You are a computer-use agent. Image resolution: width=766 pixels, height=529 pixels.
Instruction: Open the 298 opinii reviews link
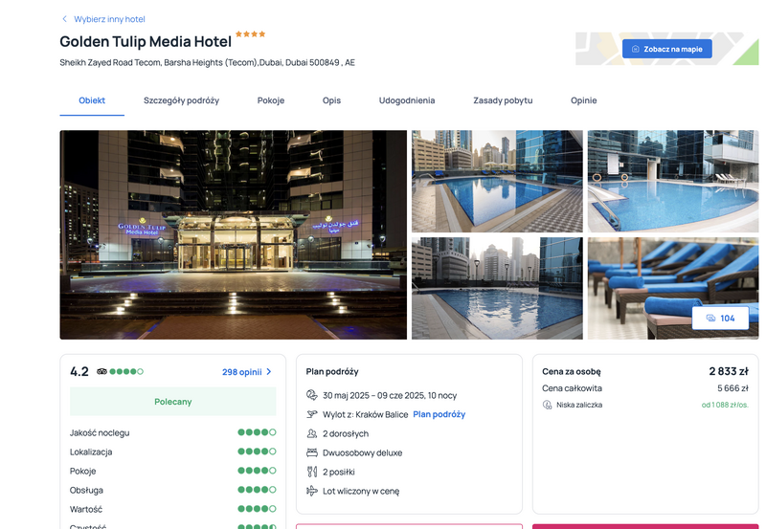(242, 372)
